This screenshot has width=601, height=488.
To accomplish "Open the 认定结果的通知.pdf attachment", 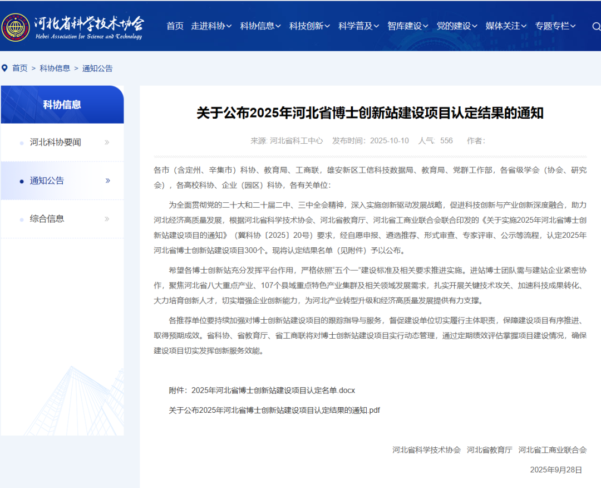I will coord(274,410).
